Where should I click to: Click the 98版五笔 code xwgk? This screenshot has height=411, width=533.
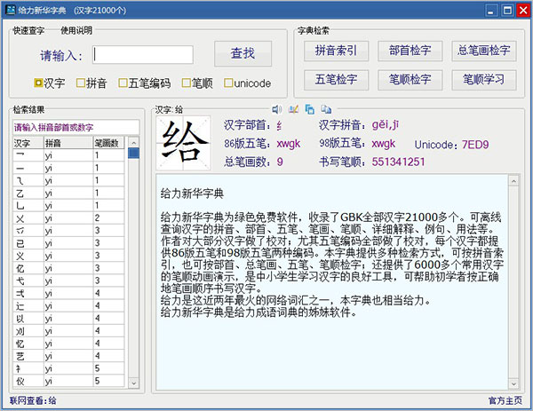click(384, 143)
